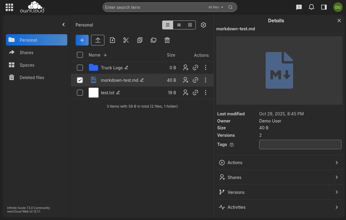Image resolution: width=346 pixels, height=220 pixels.
Task: Click the upload button in toolbar
Action: point(98,40)
